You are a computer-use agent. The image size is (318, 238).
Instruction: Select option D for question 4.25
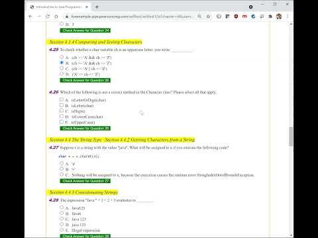pos(62,73)
